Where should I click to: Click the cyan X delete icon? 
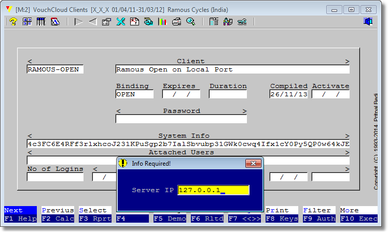pyautogui.click(x=120, y=22)
